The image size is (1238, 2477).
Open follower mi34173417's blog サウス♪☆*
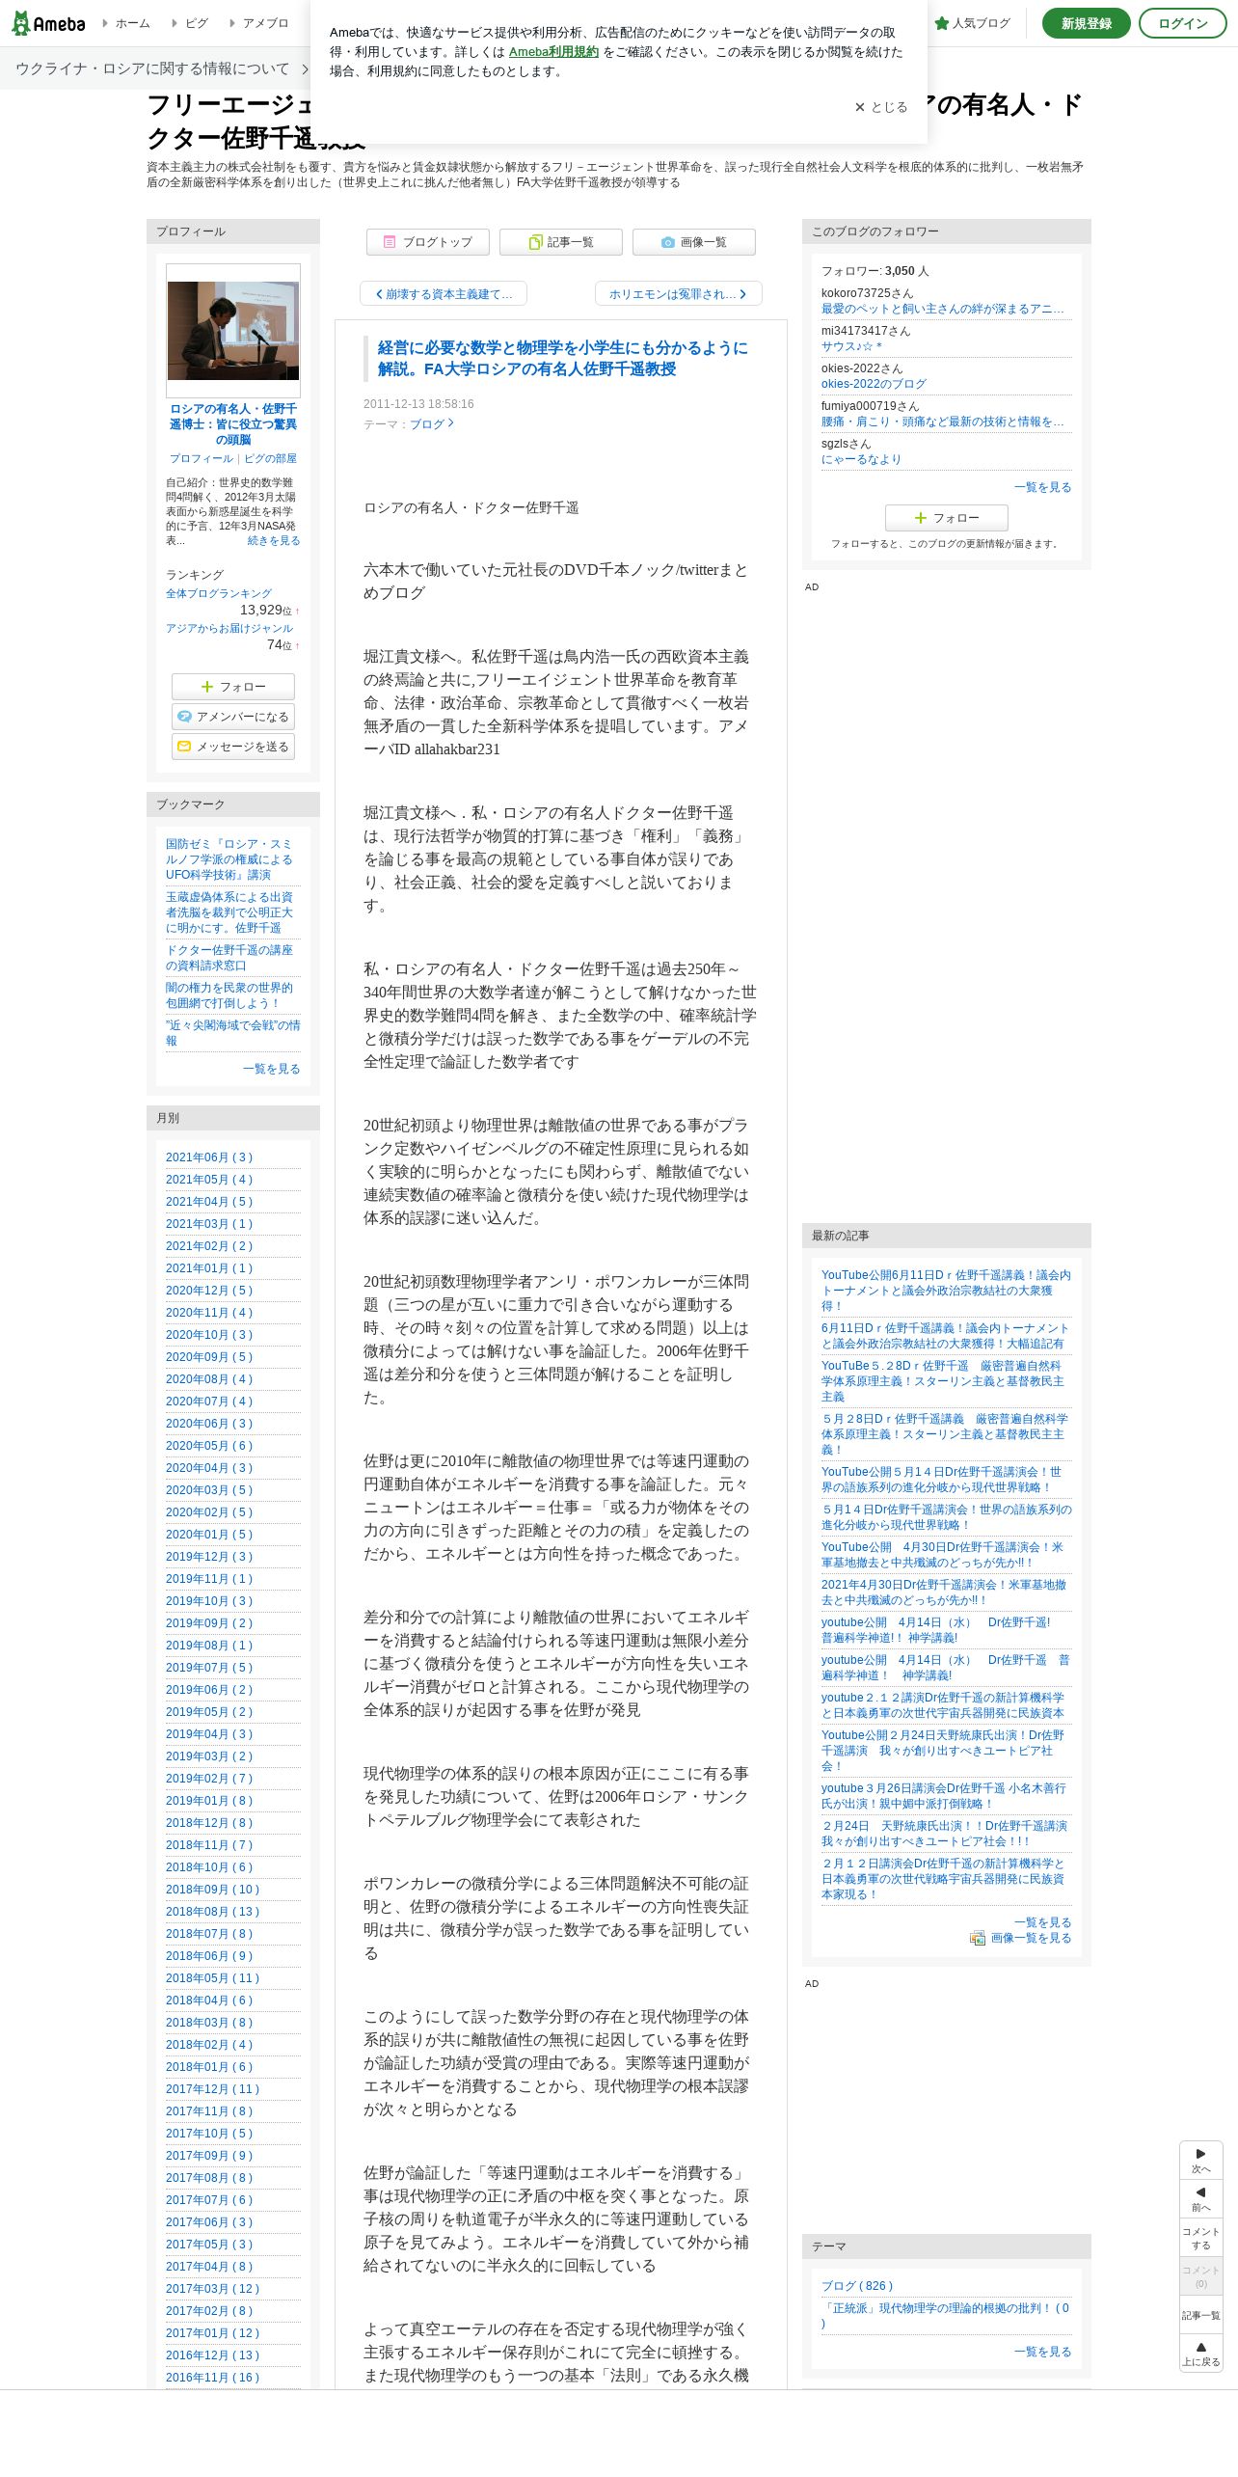pos(852,347)
